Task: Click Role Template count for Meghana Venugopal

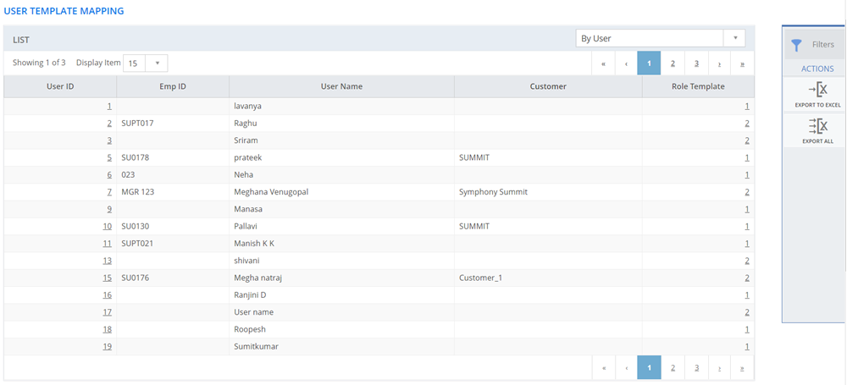Action: (x=747, y=192)
